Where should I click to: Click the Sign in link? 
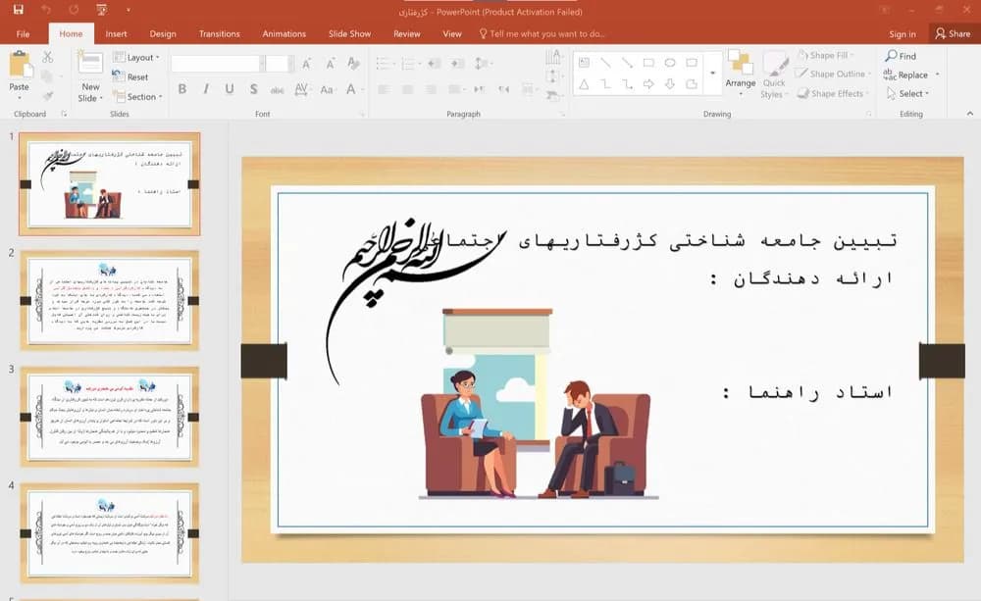903,33
